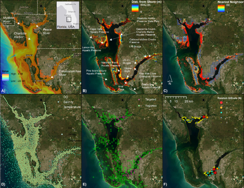Click the 'Charlotte Harbor' label in panel A
Screen dimensions: 244x188
tap(20, 35)
